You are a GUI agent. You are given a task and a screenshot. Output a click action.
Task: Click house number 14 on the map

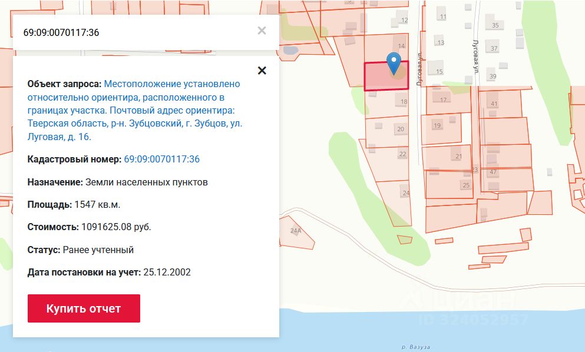pyautogui.click(x=401, y=46)
